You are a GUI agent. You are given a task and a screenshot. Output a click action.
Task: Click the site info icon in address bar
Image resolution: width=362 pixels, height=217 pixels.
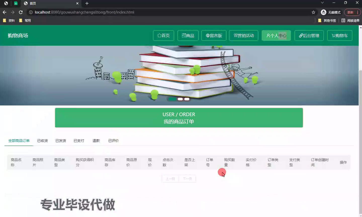pos(31,12)
